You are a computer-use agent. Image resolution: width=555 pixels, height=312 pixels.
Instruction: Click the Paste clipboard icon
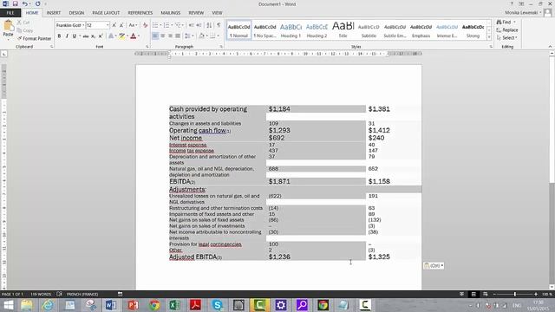pos(8,26)
